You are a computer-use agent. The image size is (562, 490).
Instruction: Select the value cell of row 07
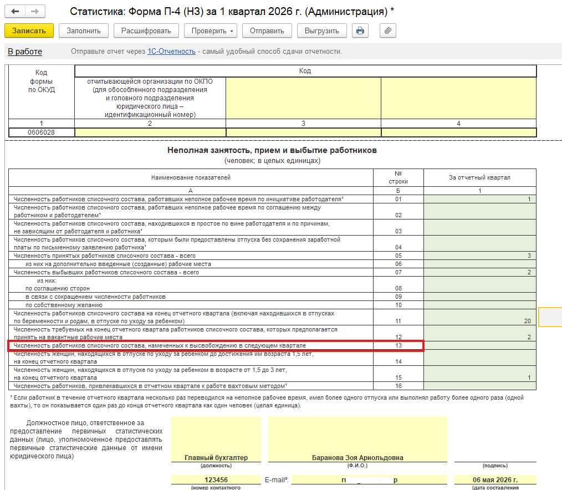tap(480, 272)
